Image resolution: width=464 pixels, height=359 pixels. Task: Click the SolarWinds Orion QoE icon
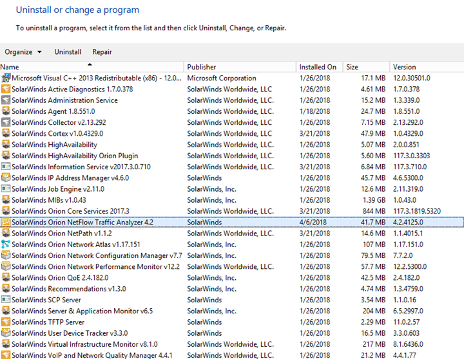pos(6,277)
